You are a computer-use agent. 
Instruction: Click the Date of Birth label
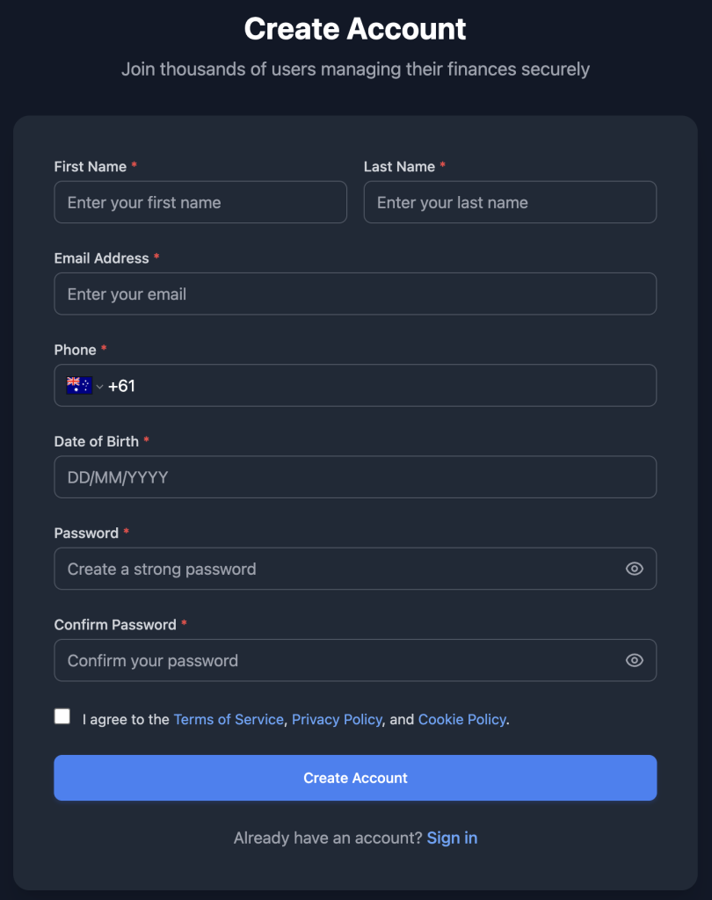click(97, 441)
